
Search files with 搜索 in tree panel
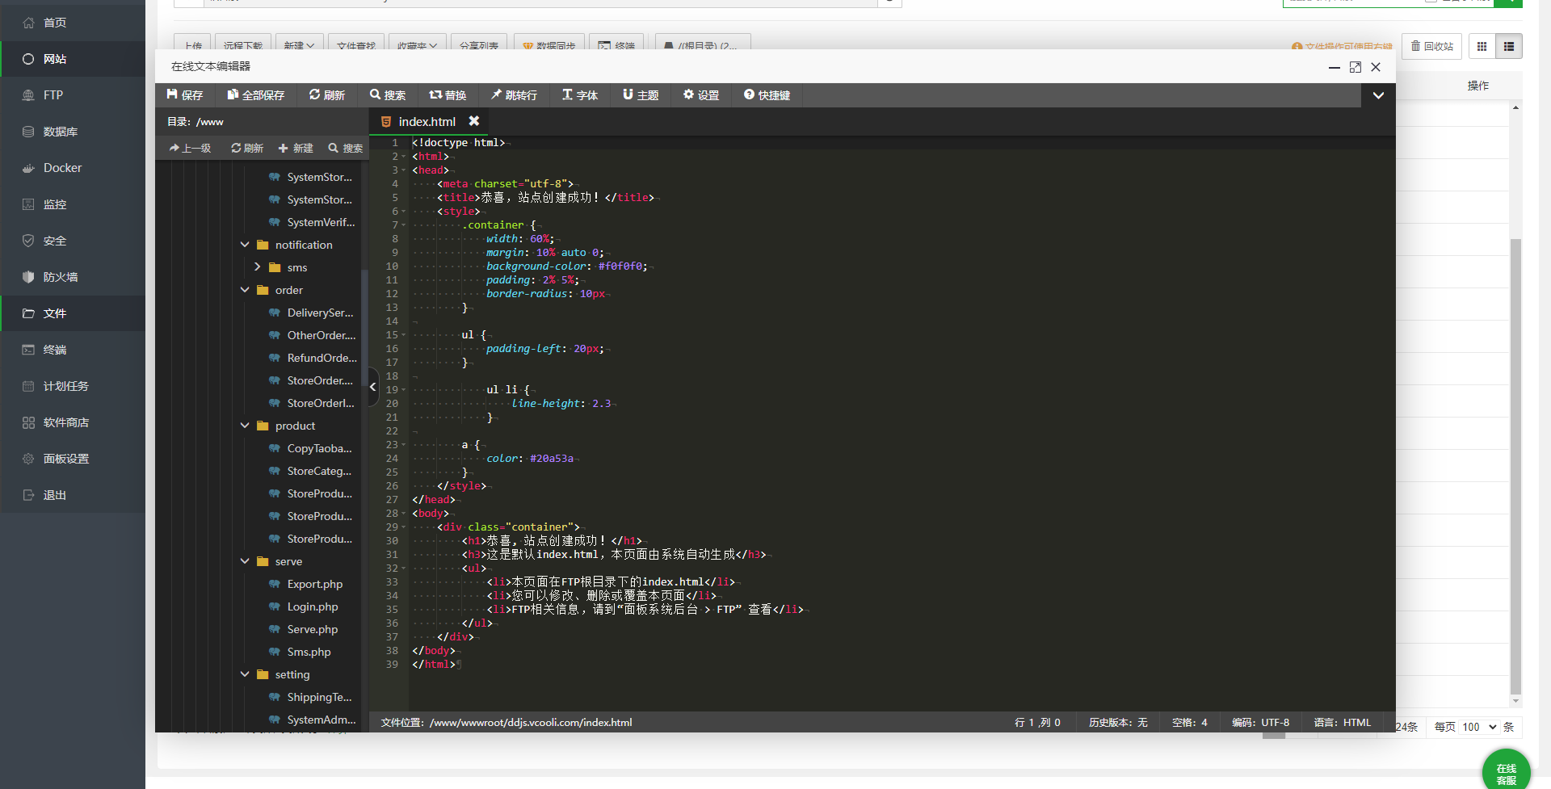tap(346, 149)
